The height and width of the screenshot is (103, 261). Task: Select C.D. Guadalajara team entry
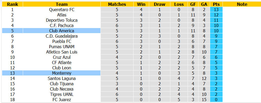[62, 36]
